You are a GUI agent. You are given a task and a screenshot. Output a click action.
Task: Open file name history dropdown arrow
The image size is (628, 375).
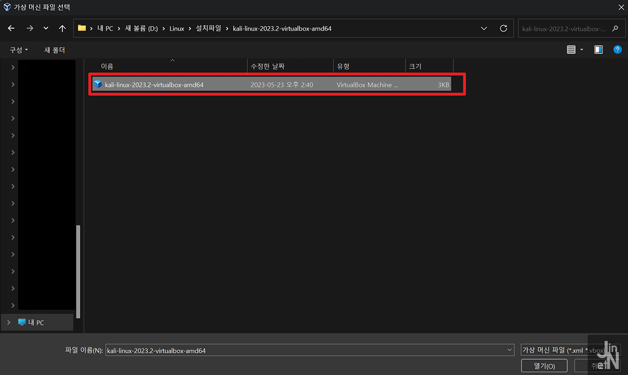point(509,350)
